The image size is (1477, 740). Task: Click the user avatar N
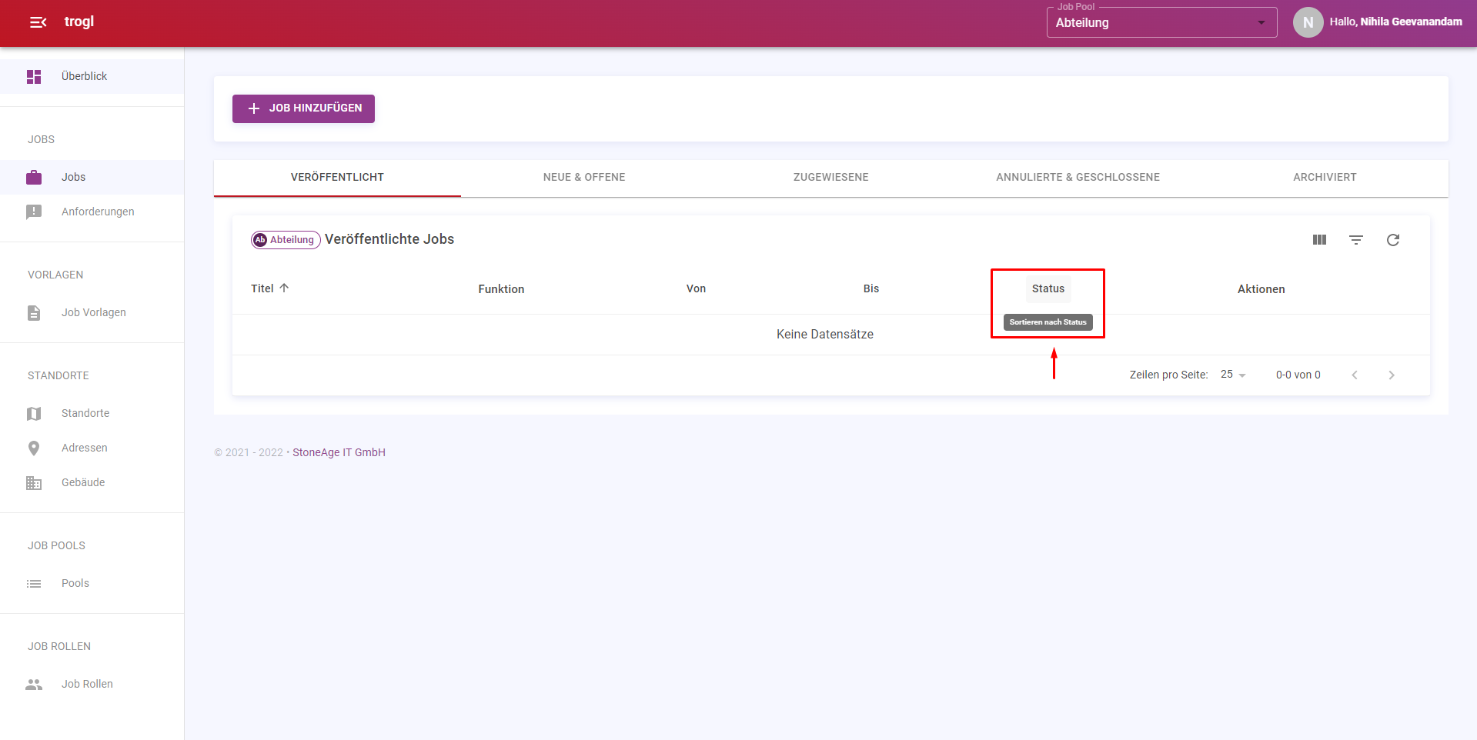(1308, 22)
